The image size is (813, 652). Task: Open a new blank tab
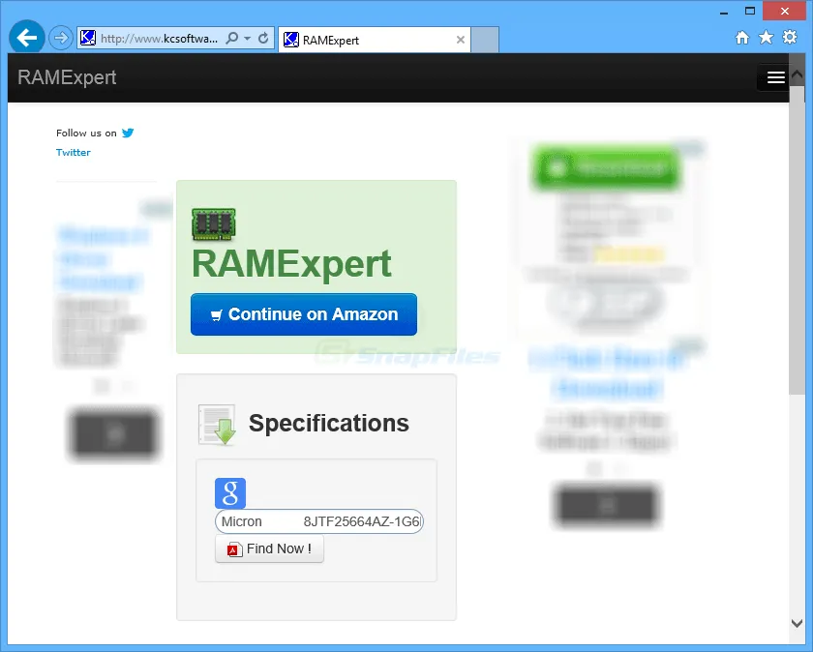click(485, 40)
